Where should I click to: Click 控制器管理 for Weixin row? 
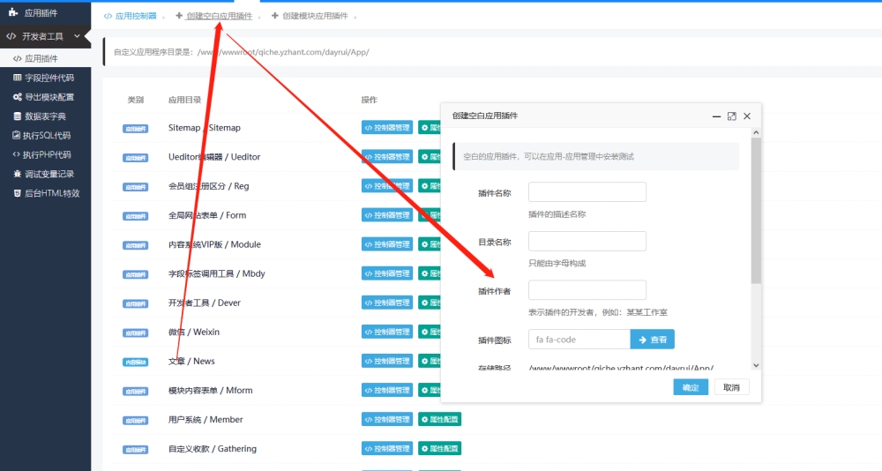point(387,332)
